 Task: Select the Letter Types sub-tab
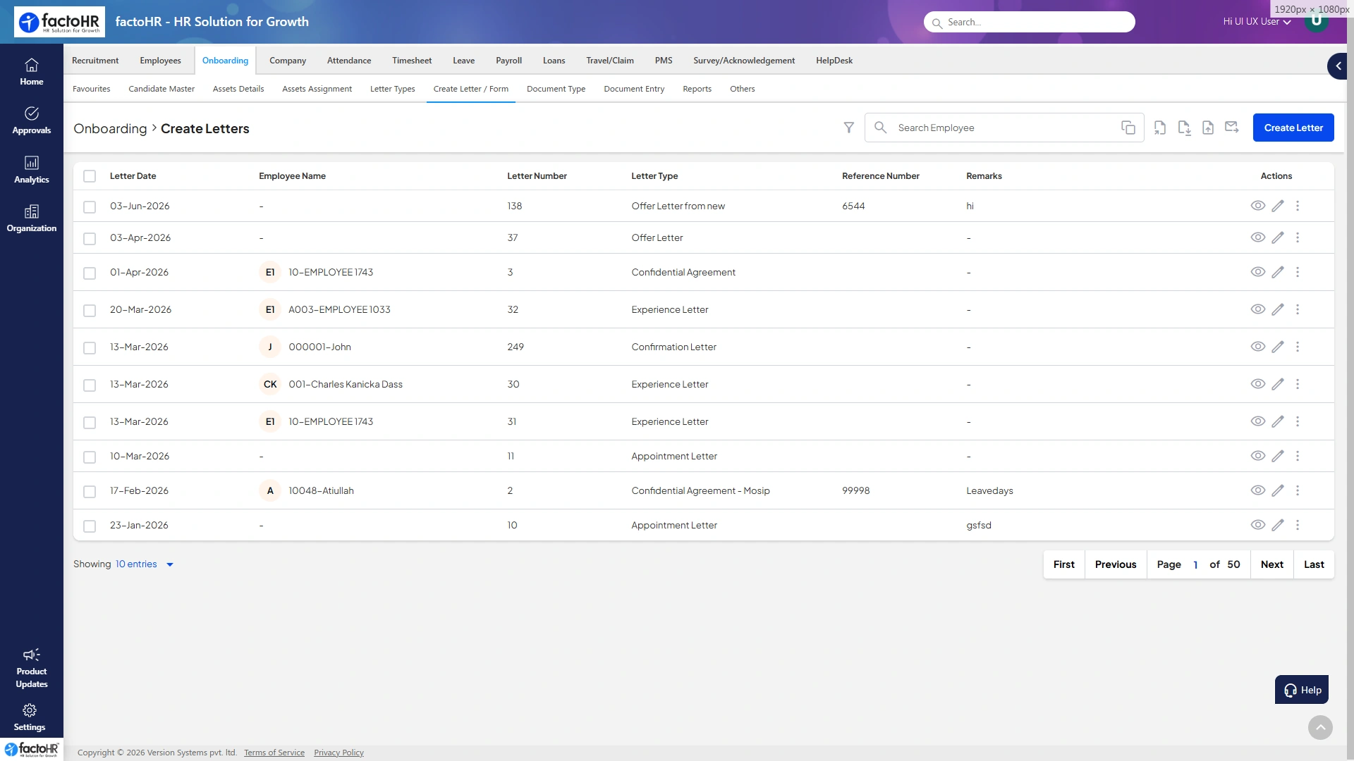[393, 89]
